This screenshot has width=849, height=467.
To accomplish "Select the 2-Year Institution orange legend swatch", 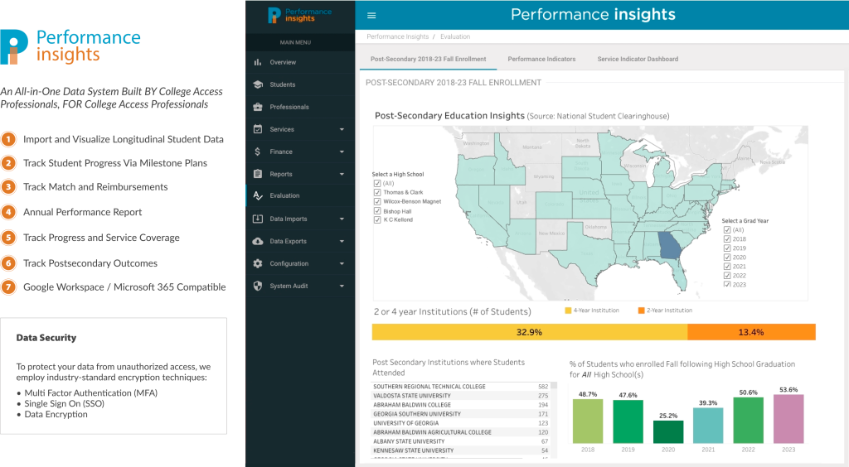I will tap(641, 311).
